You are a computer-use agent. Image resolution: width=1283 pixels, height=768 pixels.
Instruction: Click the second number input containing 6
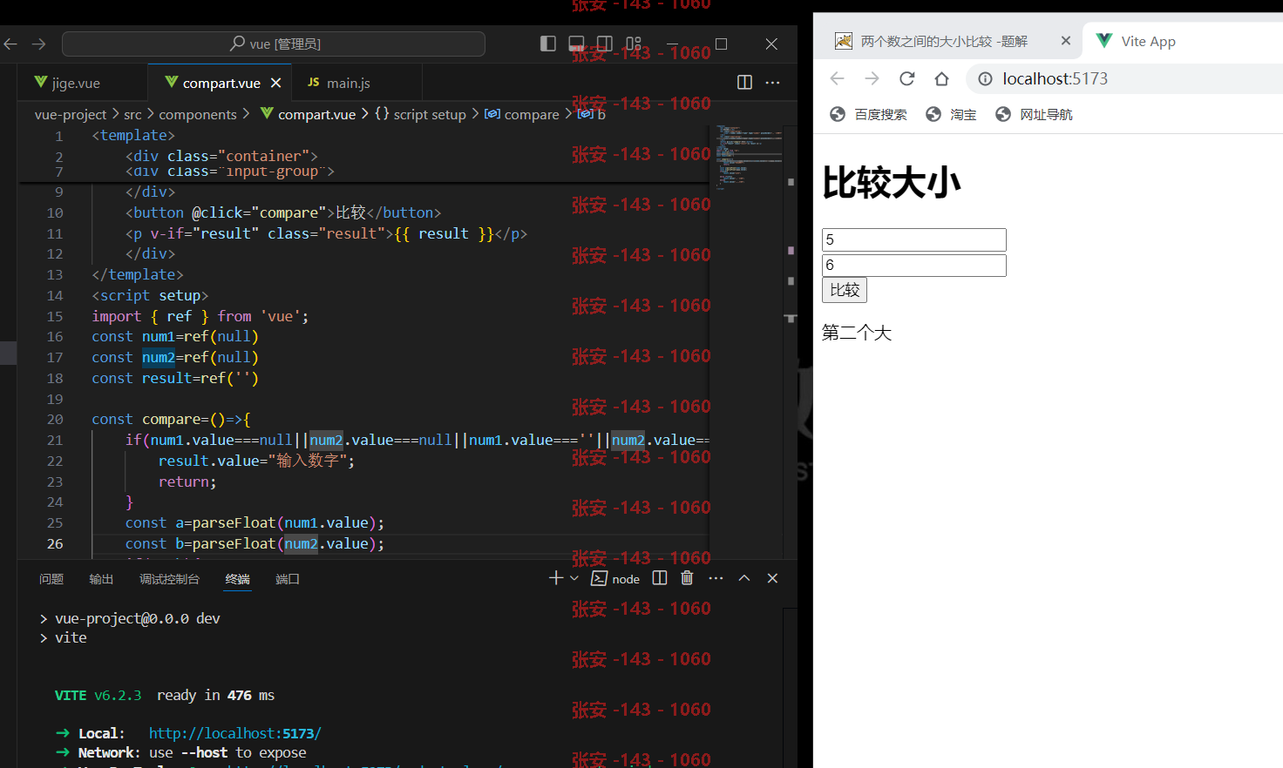pyautogui.click(x=914, y=265)
